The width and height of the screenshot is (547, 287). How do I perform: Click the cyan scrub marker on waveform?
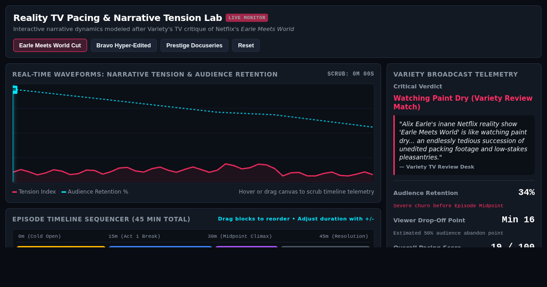[15, 89]
